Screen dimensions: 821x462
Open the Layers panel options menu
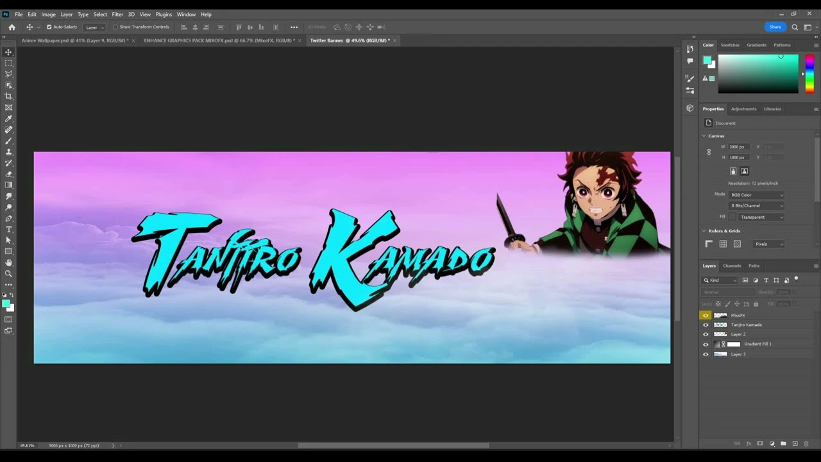coord(816,266)
